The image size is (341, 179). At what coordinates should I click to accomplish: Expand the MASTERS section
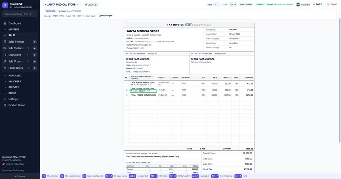coord(20,29)
